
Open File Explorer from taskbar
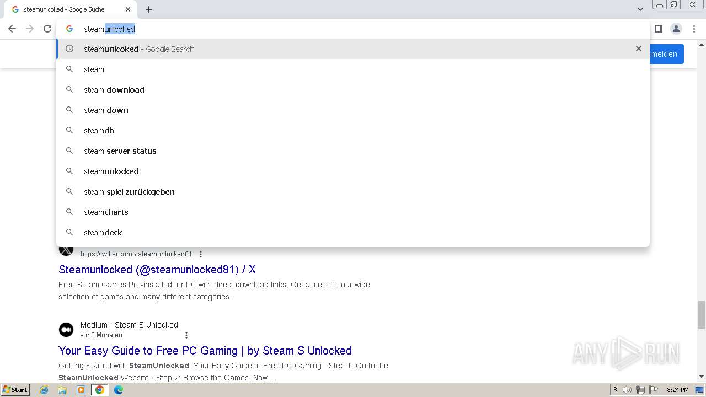(x=62, y=390)
